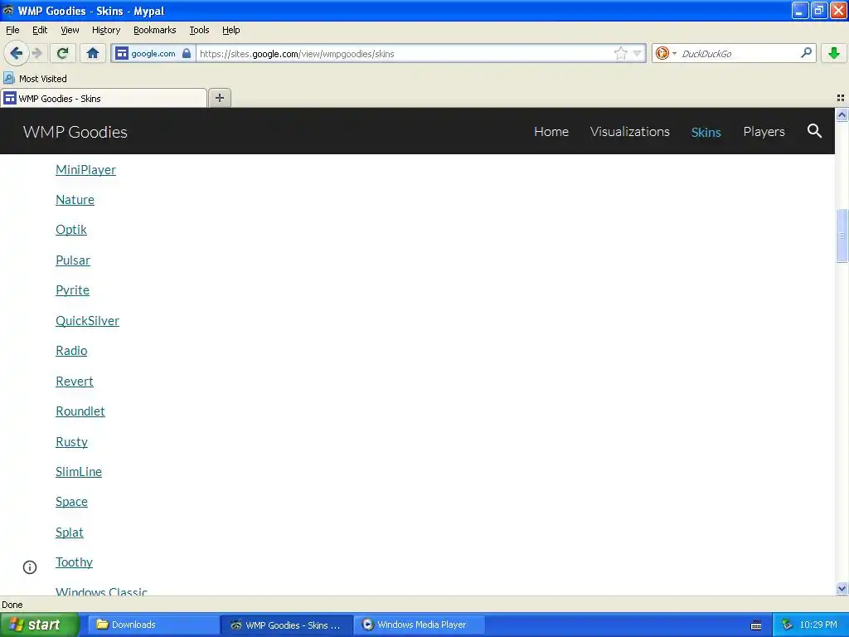Open the Revert skin link
849x637 pixels.
(74, 381)
